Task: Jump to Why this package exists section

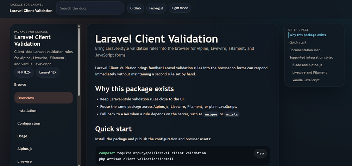Action: [308, 35]
